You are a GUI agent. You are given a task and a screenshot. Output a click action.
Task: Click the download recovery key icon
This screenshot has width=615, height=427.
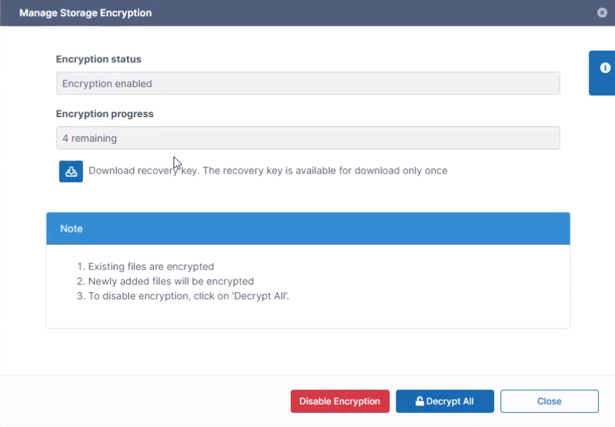71,171
